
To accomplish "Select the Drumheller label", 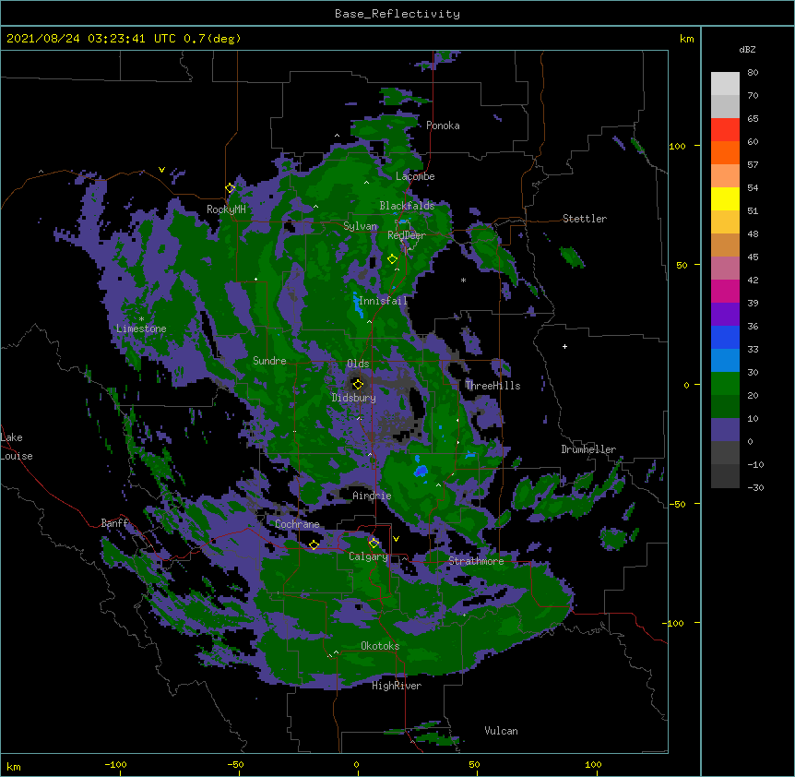I will point(588,449).
